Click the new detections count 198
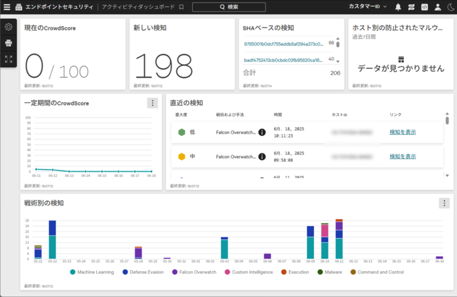457x297 pixels. click(x=163, y=66)
